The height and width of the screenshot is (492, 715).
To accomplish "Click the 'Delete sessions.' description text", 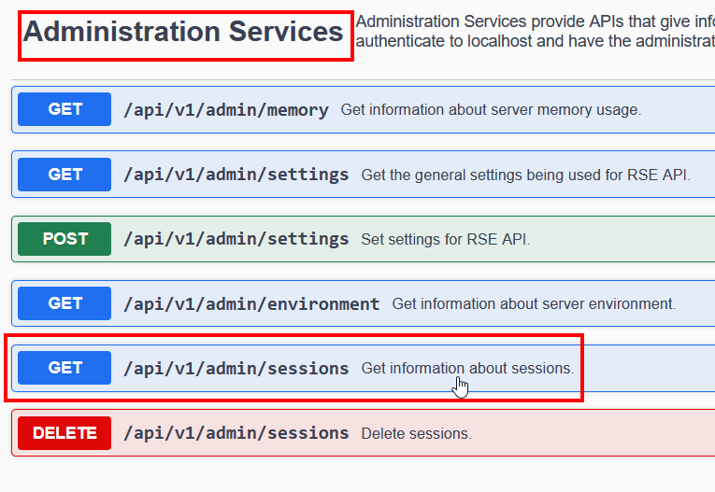I will click(x=416, y=434).
